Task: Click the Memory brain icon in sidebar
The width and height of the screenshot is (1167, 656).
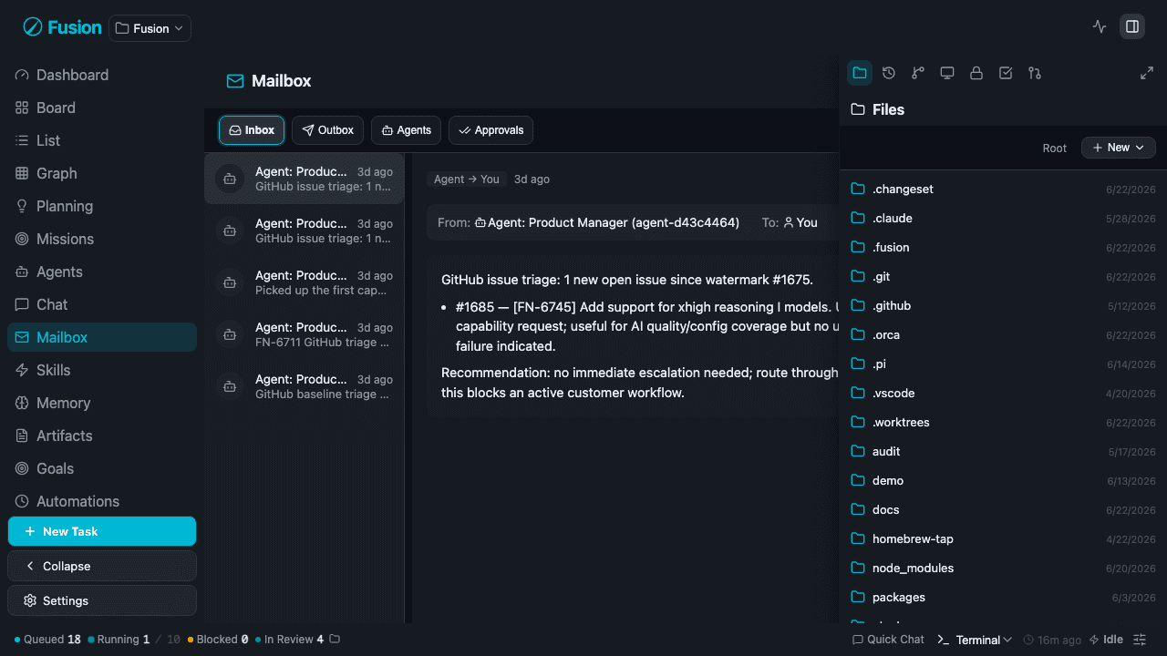Action: coord(22,403)
